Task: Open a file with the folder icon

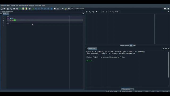Action: 5,9
